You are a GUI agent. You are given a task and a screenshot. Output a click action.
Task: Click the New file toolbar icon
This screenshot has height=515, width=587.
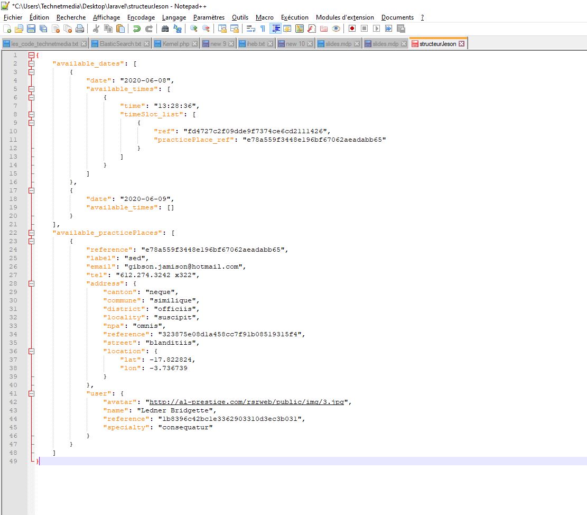(x=7, y=29)
